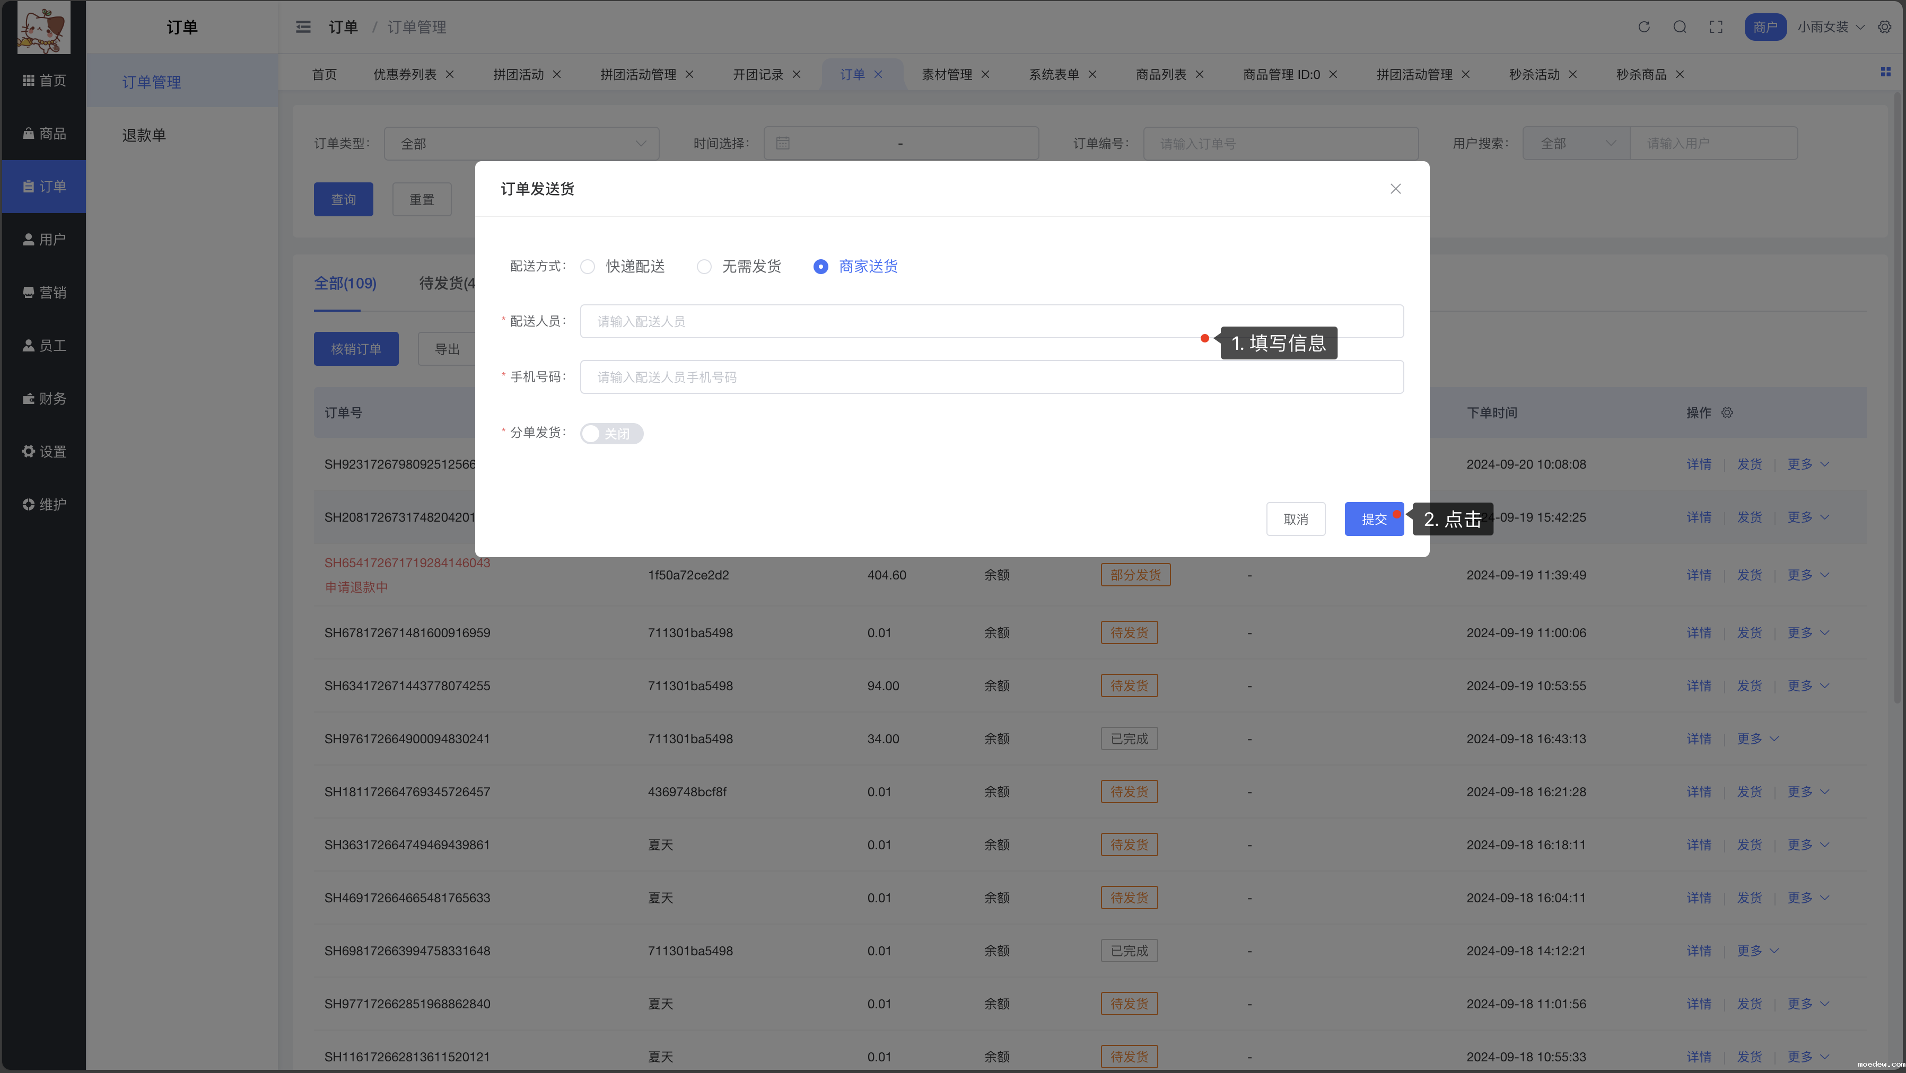This screenshot has width=1906, height=1073.
Task: Click the refresh icon in top bar
Action: (x=1643, y=27)
